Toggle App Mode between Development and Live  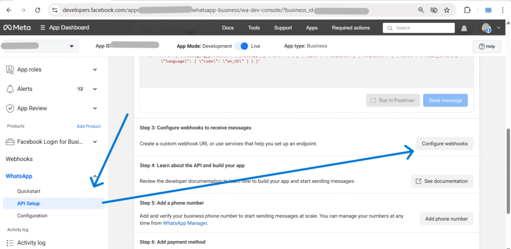[x=242, y=46]
